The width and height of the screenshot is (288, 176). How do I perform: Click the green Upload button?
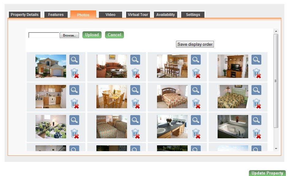click(92, 35)
